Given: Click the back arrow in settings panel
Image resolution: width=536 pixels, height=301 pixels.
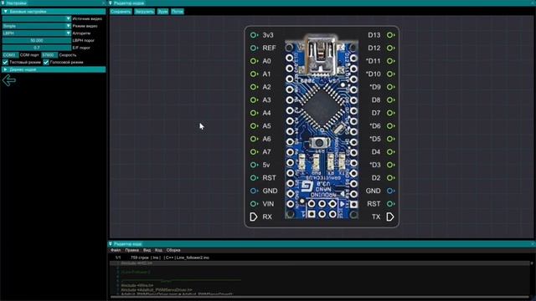Looking at the screenshot, I should 9,80.
